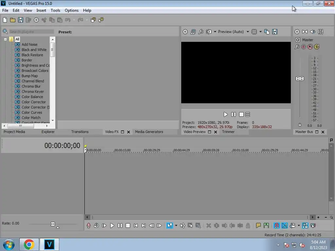
Task: Open Video Preview project settings gear
Action: pos(185,32)
